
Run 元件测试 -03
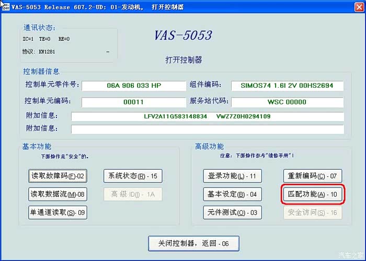pyautogui.click(x=232, y=212)
